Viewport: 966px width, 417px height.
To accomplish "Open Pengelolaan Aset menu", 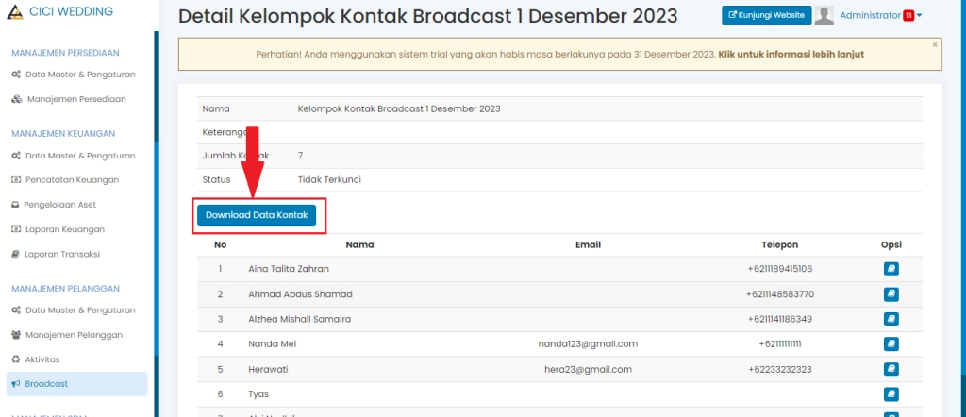I will pos(54,205).
